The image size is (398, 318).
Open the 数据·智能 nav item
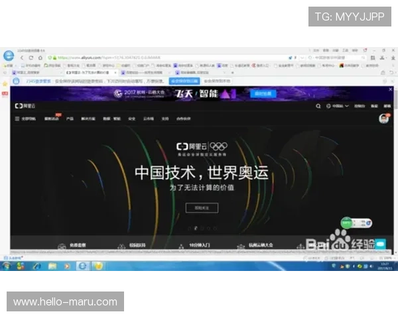click(x=111, y=119)
